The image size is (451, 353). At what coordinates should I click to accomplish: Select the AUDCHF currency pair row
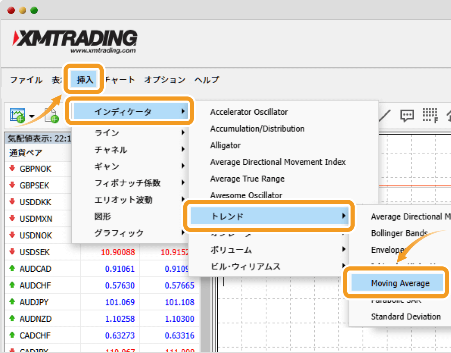click(x=102, y=286)
